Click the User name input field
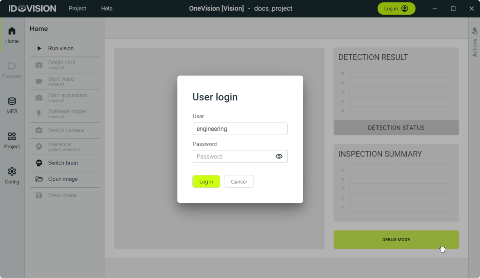This screenshot has width=480, height=278. pos(240,129)
